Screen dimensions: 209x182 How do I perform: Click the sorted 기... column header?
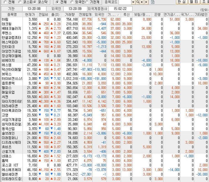pyautogui.click(x=114, y=15)
